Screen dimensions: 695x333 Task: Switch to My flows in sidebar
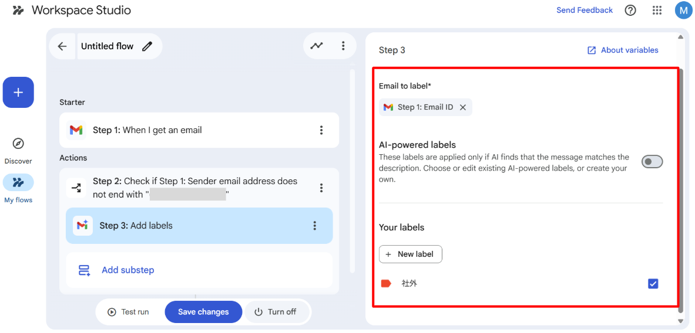tap(18, 188)
